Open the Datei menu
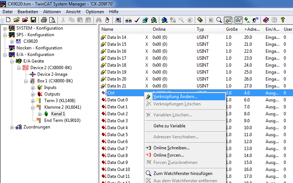Image resolution: width=293 pixels, height=183 pixels. pos(7,12)
